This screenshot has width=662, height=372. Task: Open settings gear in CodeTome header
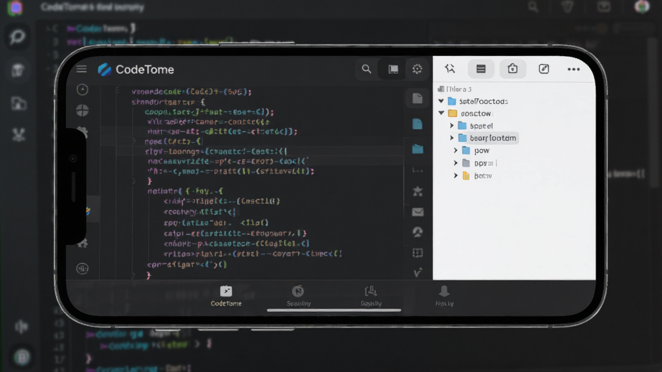click(x=417, y=68)
